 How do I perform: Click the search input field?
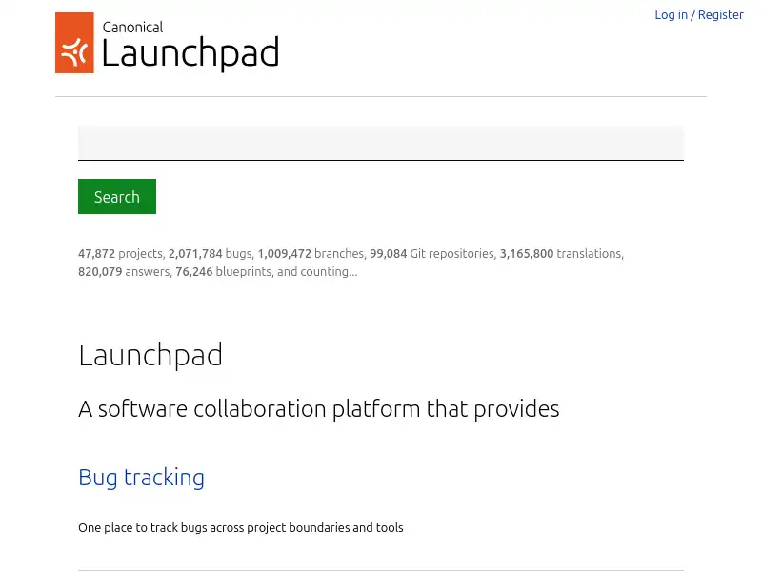coord(381,143)
